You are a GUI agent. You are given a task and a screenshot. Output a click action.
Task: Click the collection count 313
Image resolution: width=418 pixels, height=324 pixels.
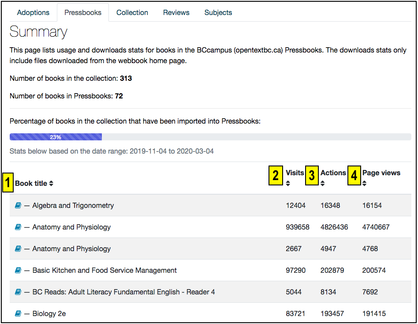pos(126,78)
